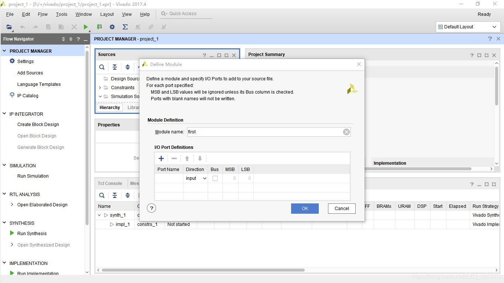Click the Design Runs horizontal scrollbar
Viewport: 504px width, 283px height.
pos(203,270)
